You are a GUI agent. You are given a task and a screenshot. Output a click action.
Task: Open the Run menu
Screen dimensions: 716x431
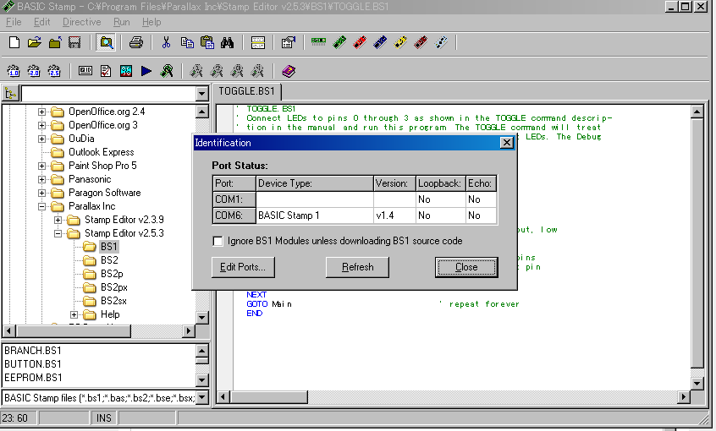click(122, 22)
